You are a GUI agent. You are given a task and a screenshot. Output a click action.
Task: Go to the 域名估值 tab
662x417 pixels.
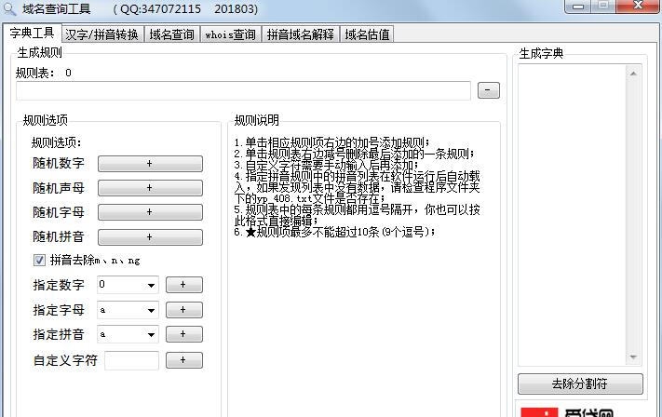(x=367, y=34)
